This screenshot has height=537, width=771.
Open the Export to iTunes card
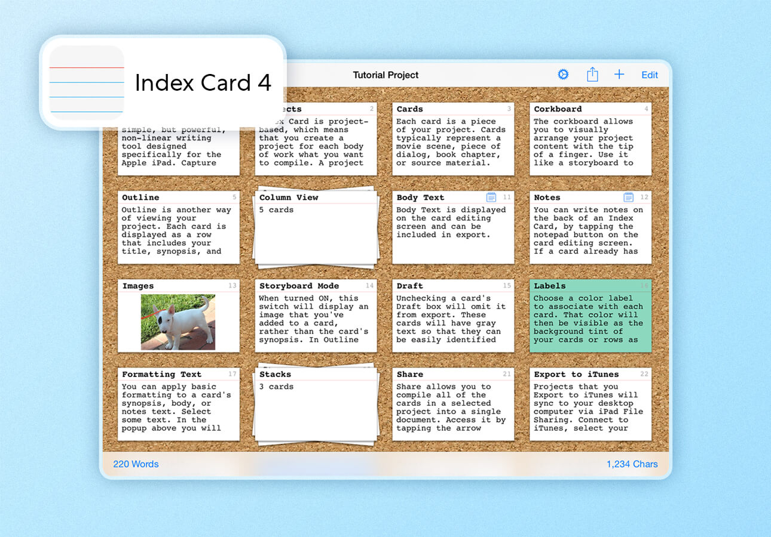point(591,404)
